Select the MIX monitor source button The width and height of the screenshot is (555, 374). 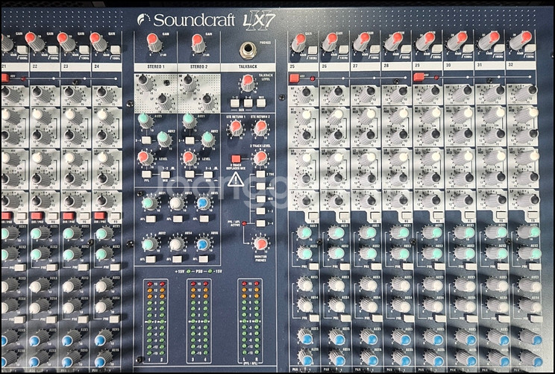click(x=260, y=199)
